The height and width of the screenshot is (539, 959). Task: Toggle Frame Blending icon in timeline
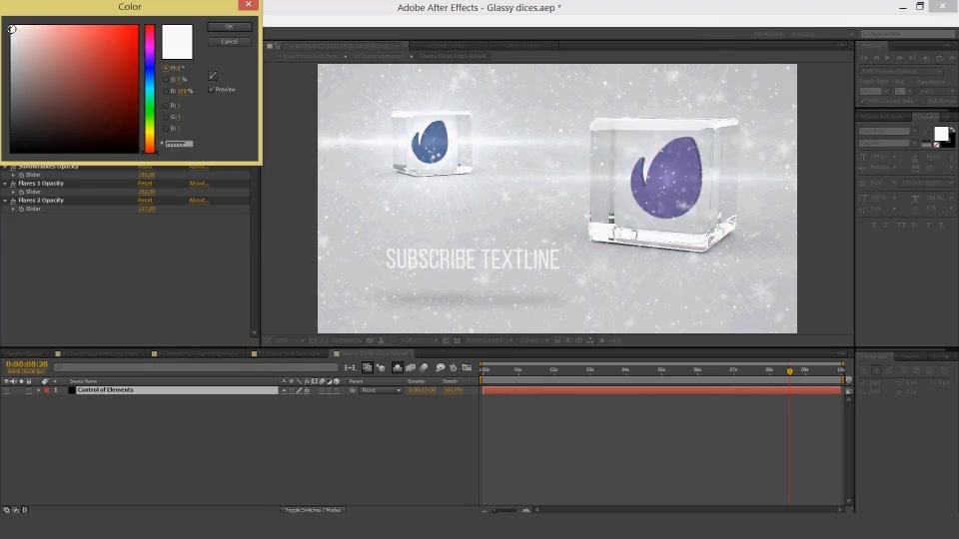(411, 367)
